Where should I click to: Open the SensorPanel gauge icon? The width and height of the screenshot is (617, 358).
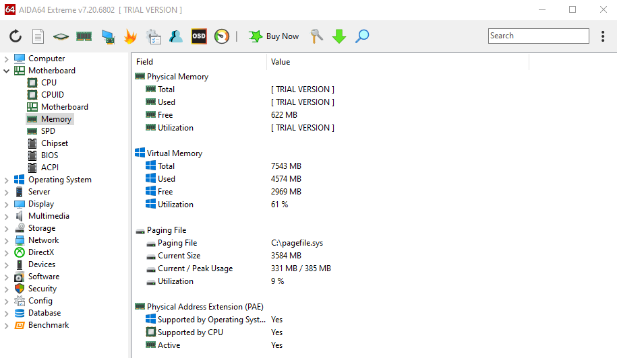pos(222,36)
